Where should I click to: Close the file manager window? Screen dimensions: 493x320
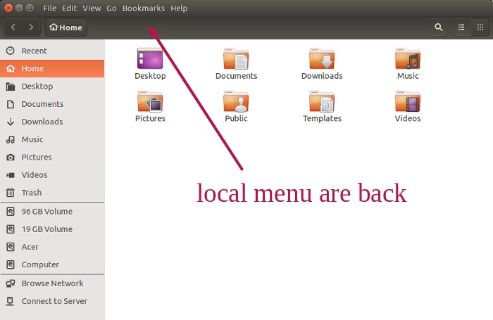click(8, 8)
